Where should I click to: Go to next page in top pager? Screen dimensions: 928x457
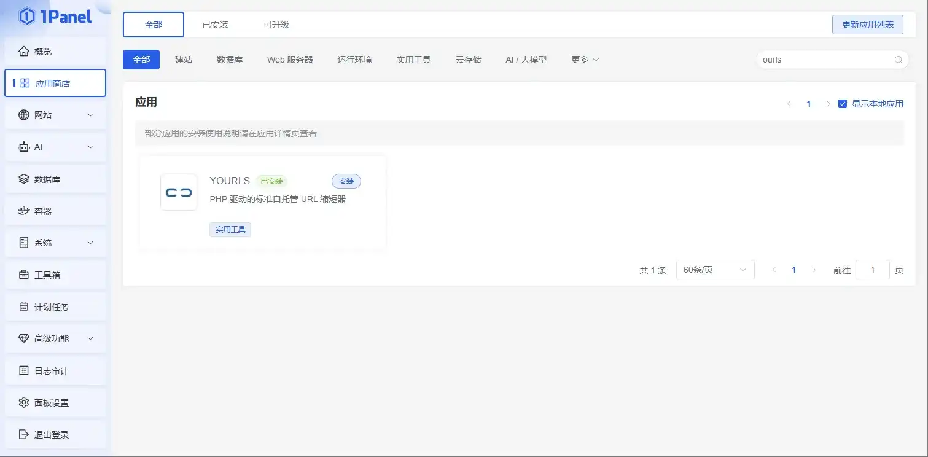click(828, 104)
